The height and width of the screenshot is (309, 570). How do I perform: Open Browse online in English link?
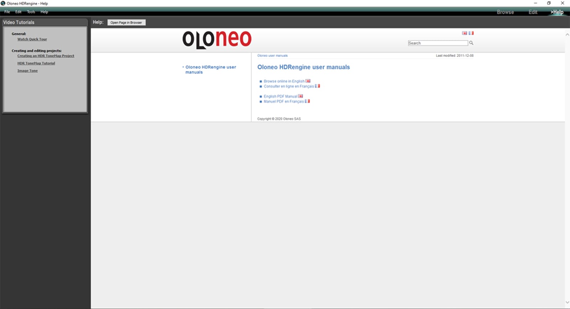(x=284, y=81)
